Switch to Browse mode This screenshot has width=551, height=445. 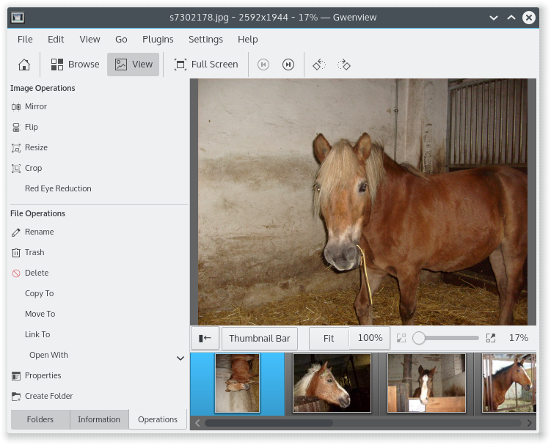coord(75,65)
